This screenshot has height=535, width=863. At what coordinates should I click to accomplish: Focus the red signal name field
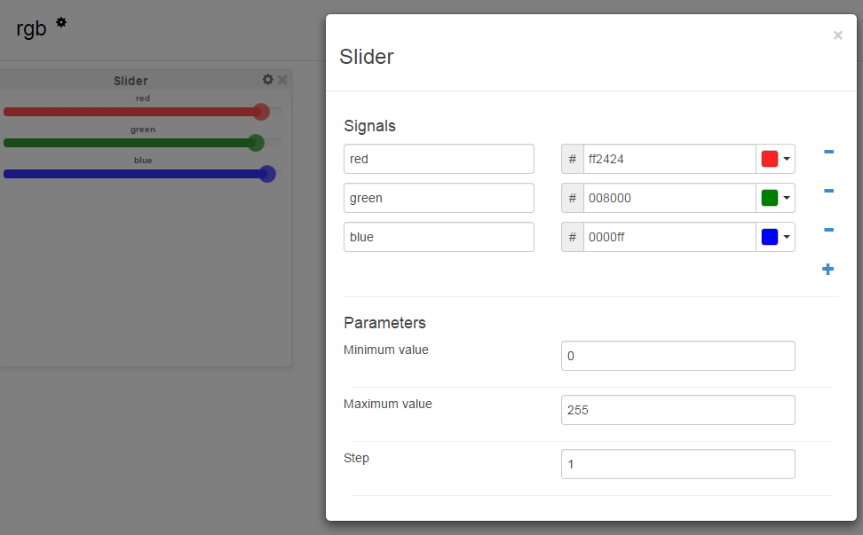pos(439,159)
